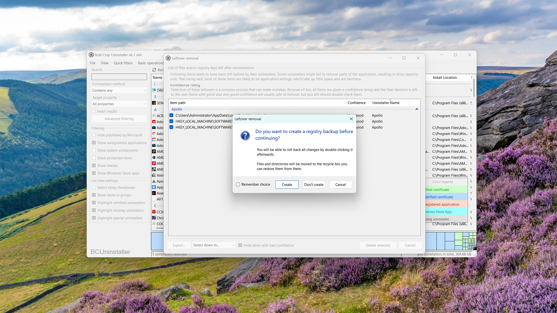
Task: Minimize the Leftover removal window
Action: click(x=390, y=58)
